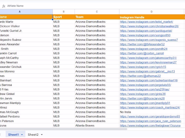
Task: Open the psmith24 Instagram link
Action: 144,49
